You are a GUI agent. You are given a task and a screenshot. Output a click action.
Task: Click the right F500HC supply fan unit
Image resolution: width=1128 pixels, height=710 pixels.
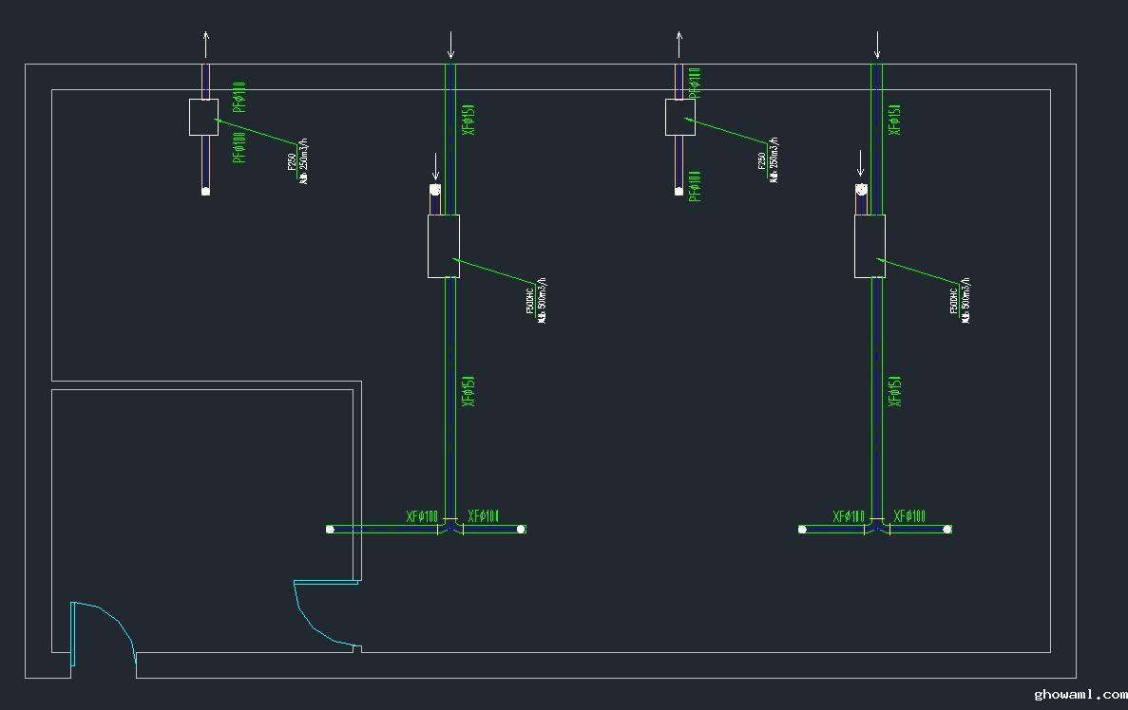point(870,246)
